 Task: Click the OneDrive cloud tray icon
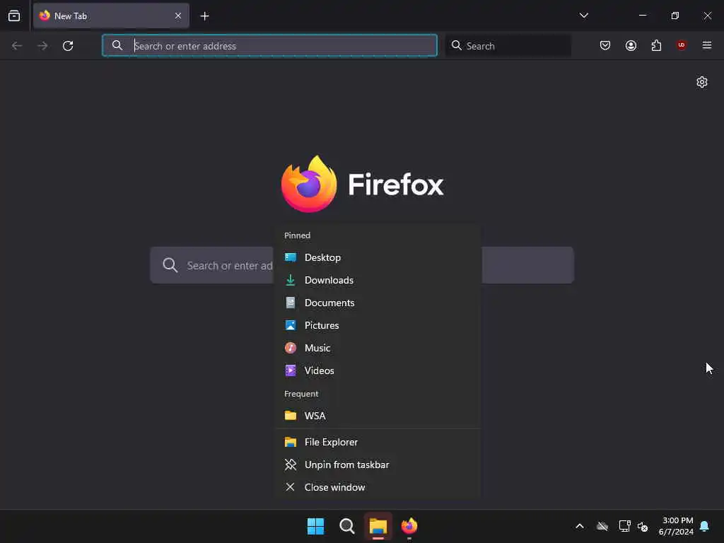(x=602, y=526)
